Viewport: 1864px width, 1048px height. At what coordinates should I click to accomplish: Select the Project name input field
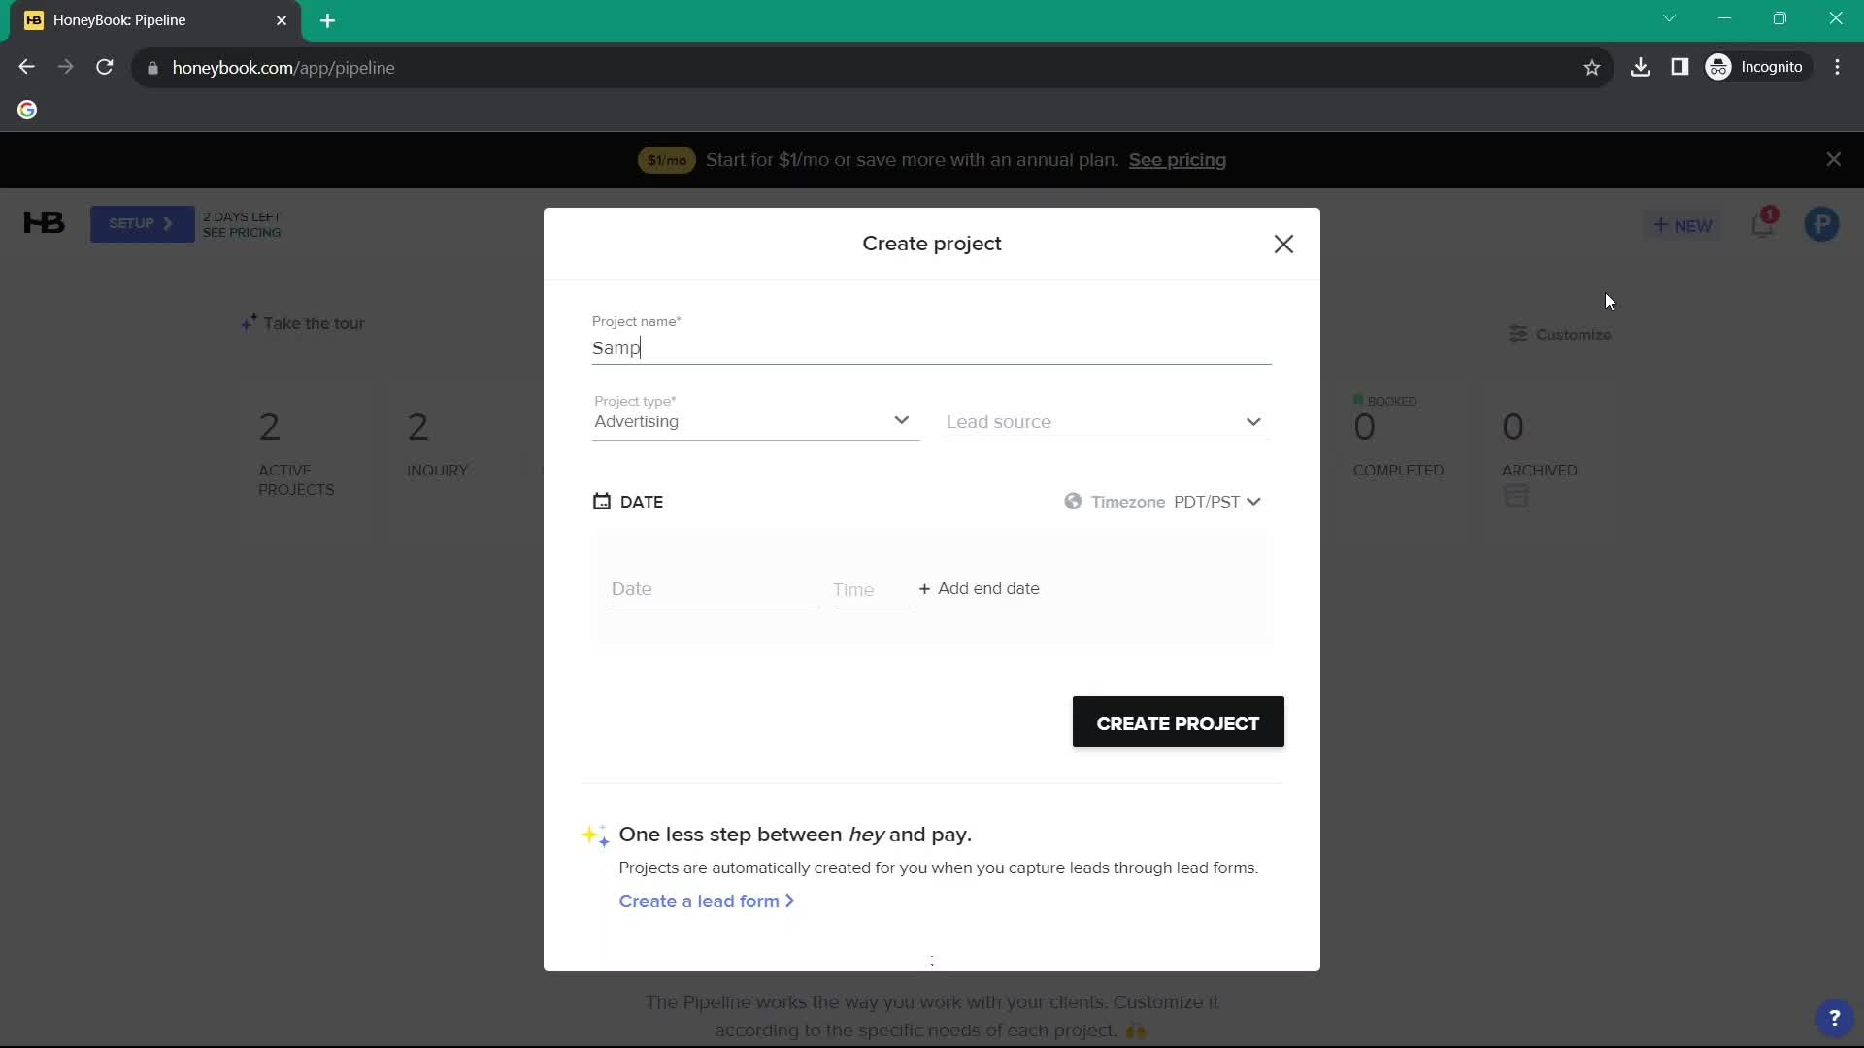click(x=931, y=346)
